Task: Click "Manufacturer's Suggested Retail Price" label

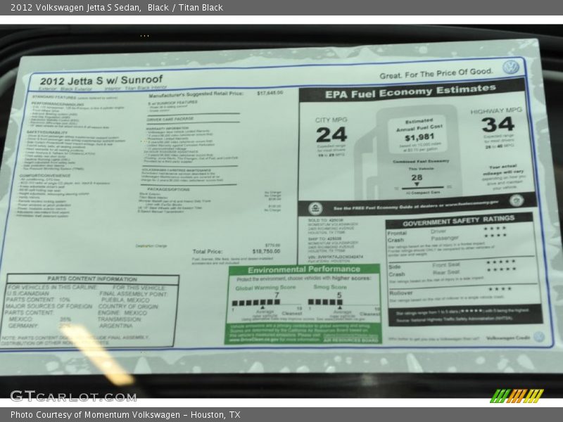Action: pyautogui.click(x=196, y=94)
